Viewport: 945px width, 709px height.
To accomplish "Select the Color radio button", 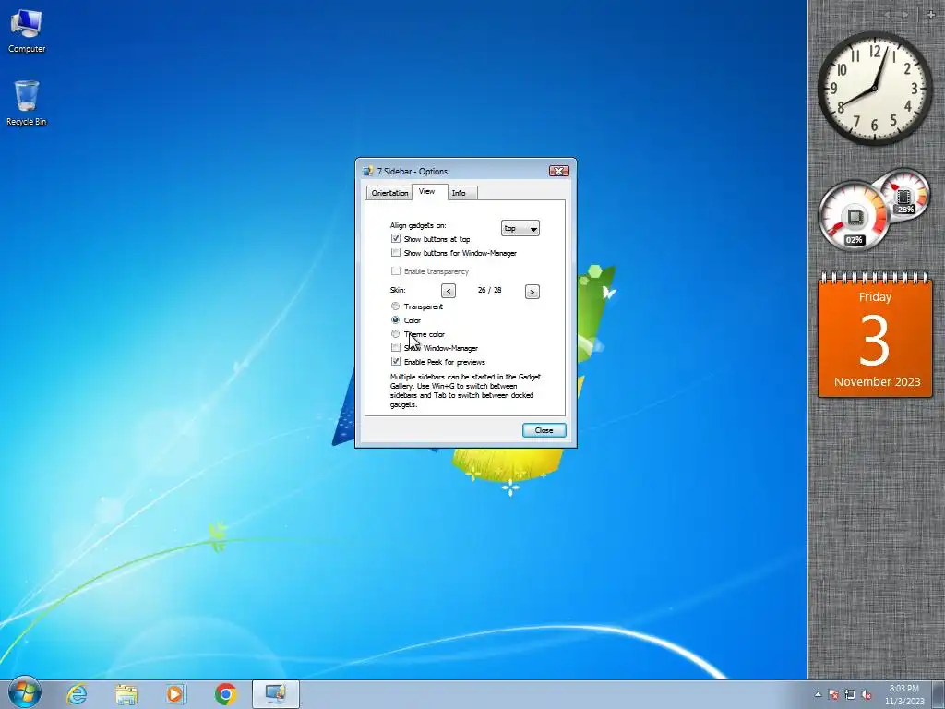I will tap(395, 320).
